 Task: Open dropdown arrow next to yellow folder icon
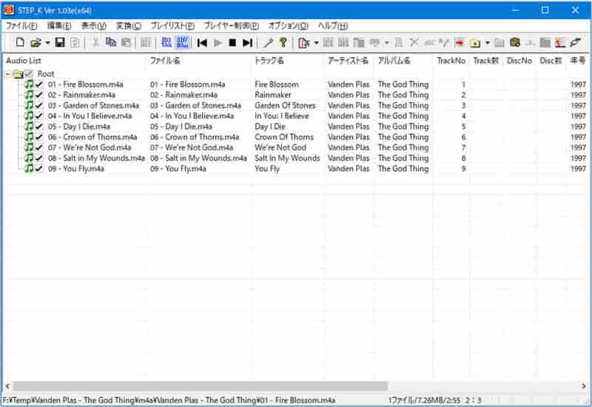click(x=487, y=43)
